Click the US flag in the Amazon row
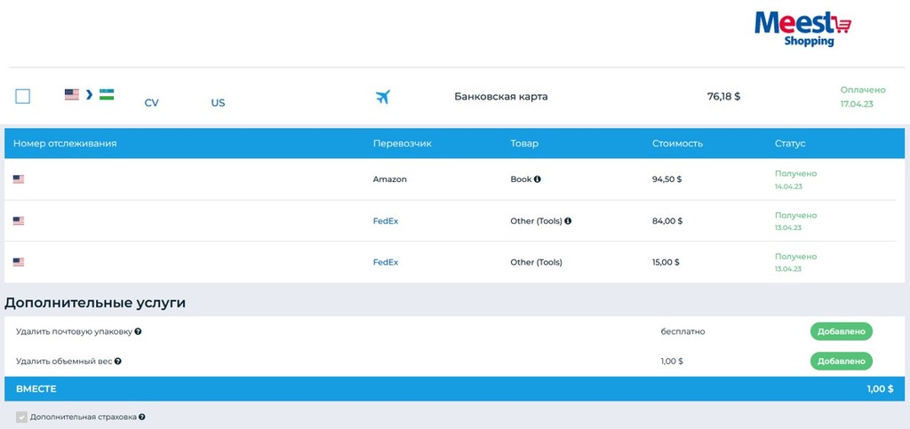 click(19, 179)
